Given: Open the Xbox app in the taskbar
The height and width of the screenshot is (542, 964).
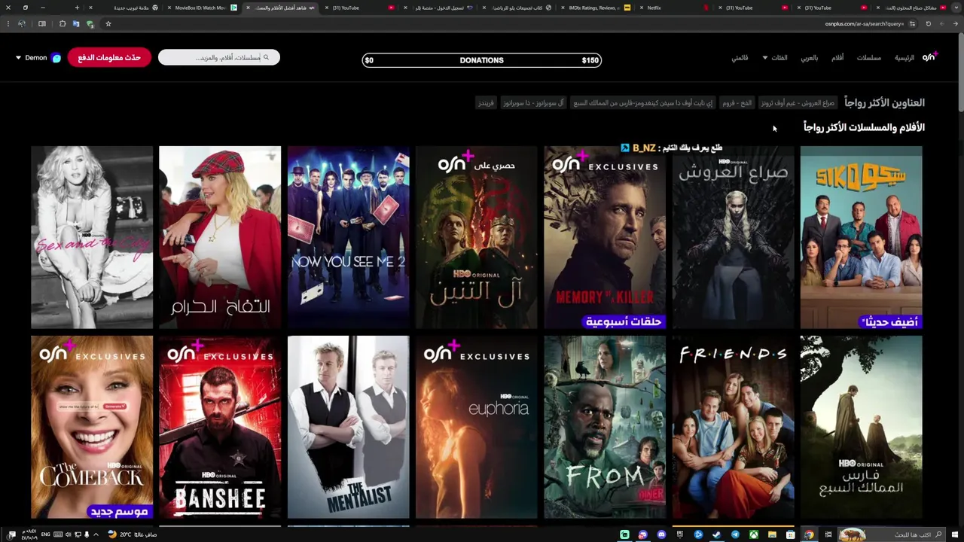Looking at the screenshot, I should (x=754, y=534).
